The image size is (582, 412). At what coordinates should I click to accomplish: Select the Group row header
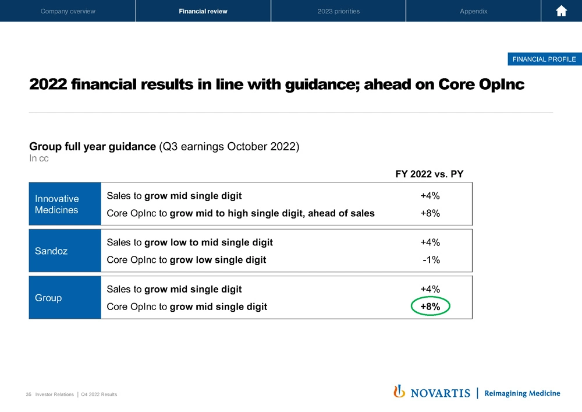65,298
